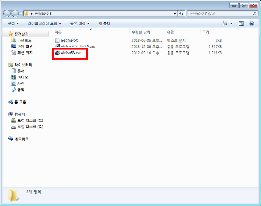261x206 pixels.
Task: Select 홈 그룹 in the sidebar
Action: (x=20, y=102)
